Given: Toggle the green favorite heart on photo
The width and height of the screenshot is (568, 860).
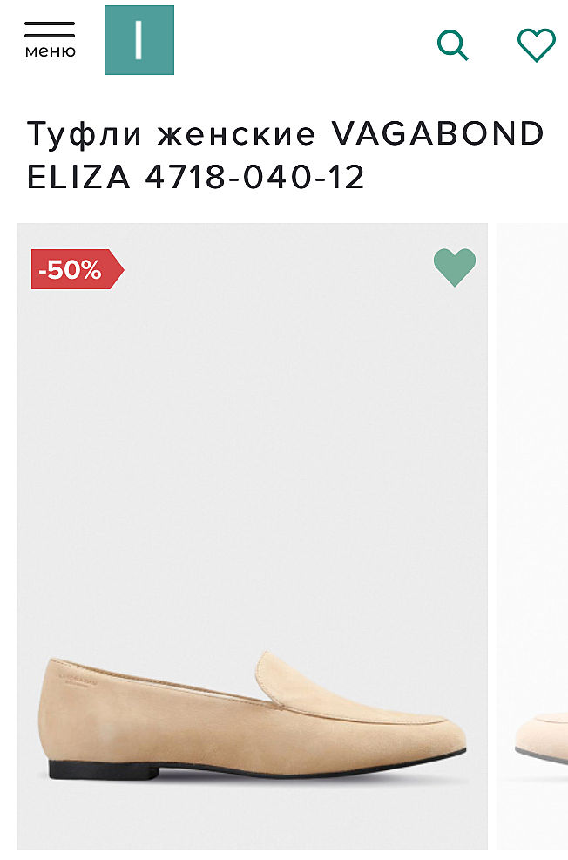Looking at the screenshot, I should click(455, 267).
